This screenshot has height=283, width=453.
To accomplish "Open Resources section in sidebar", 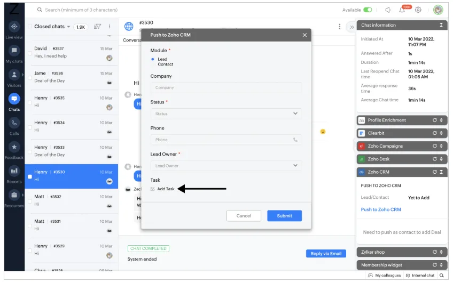I will coord(14,198).
